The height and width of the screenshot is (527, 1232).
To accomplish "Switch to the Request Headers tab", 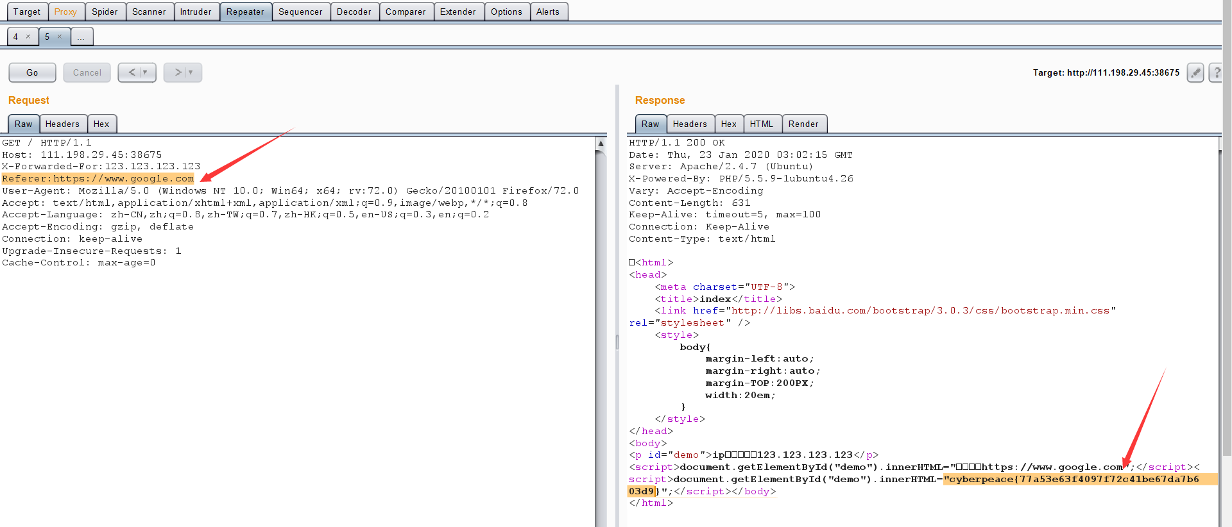I will click(x=62, y=124).
